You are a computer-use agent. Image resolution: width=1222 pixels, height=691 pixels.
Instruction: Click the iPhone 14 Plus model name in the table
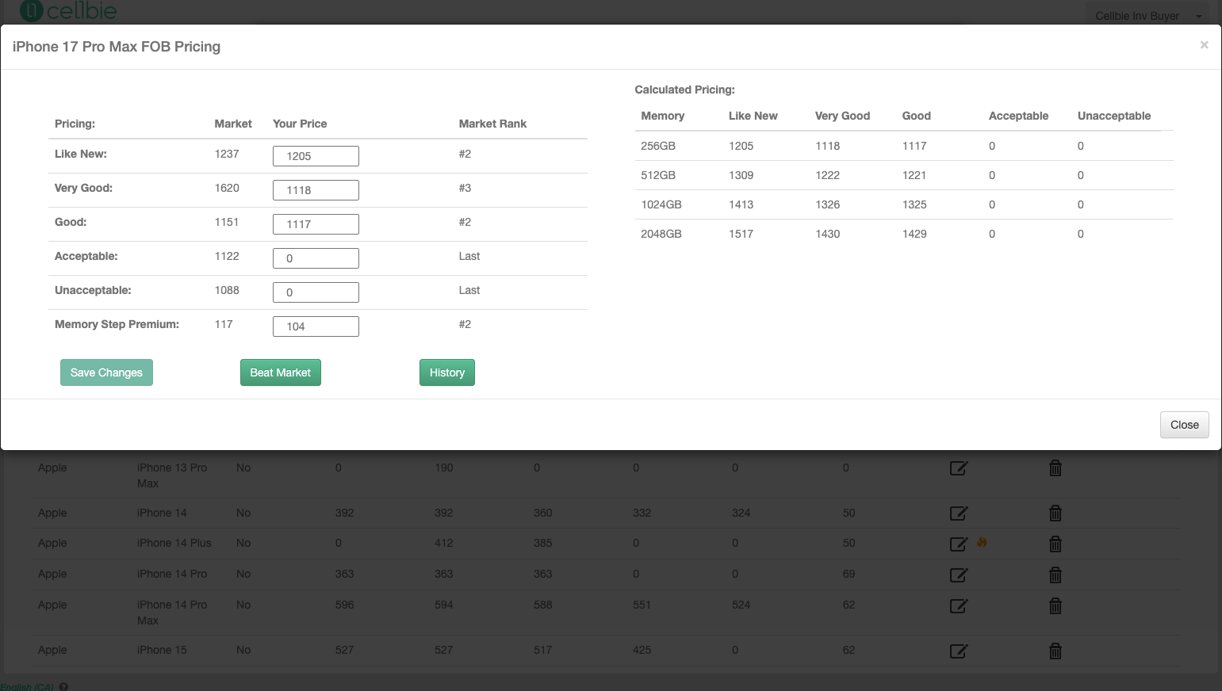click(174, 543)
